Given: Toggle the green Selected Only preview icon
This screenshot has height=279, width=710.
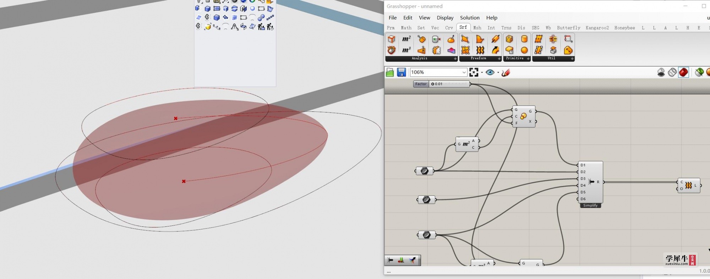Looking at the screenshot, I should point(699,72).
